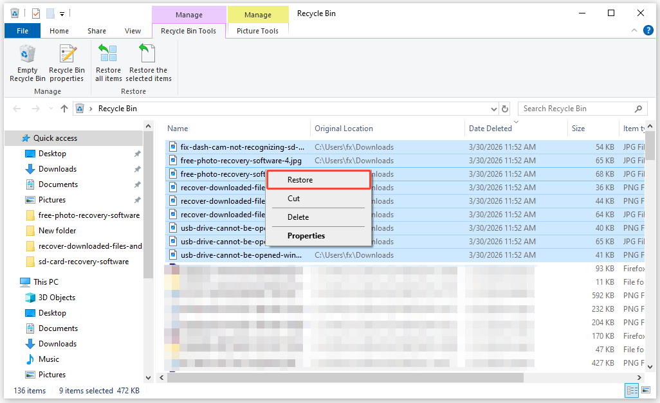The height and width of the screenshot is (403, 660).
Task: Open Pictures under Quick access
Action: (51, 200)
